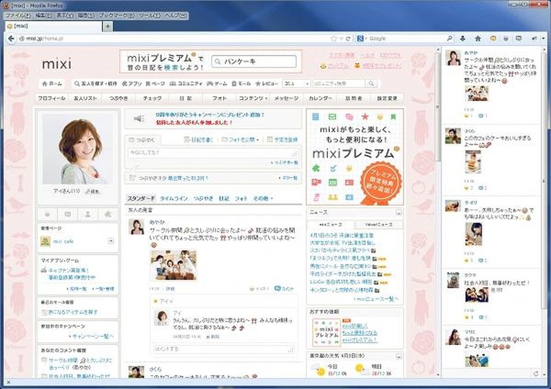
Task: Collapse the ニュース panel toggle
Action: [398, 213]
